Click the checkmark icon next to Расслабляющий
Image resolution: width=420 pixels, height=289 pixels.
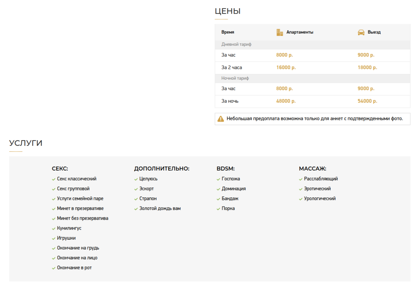pyautogui.click(x=301, y=179)
